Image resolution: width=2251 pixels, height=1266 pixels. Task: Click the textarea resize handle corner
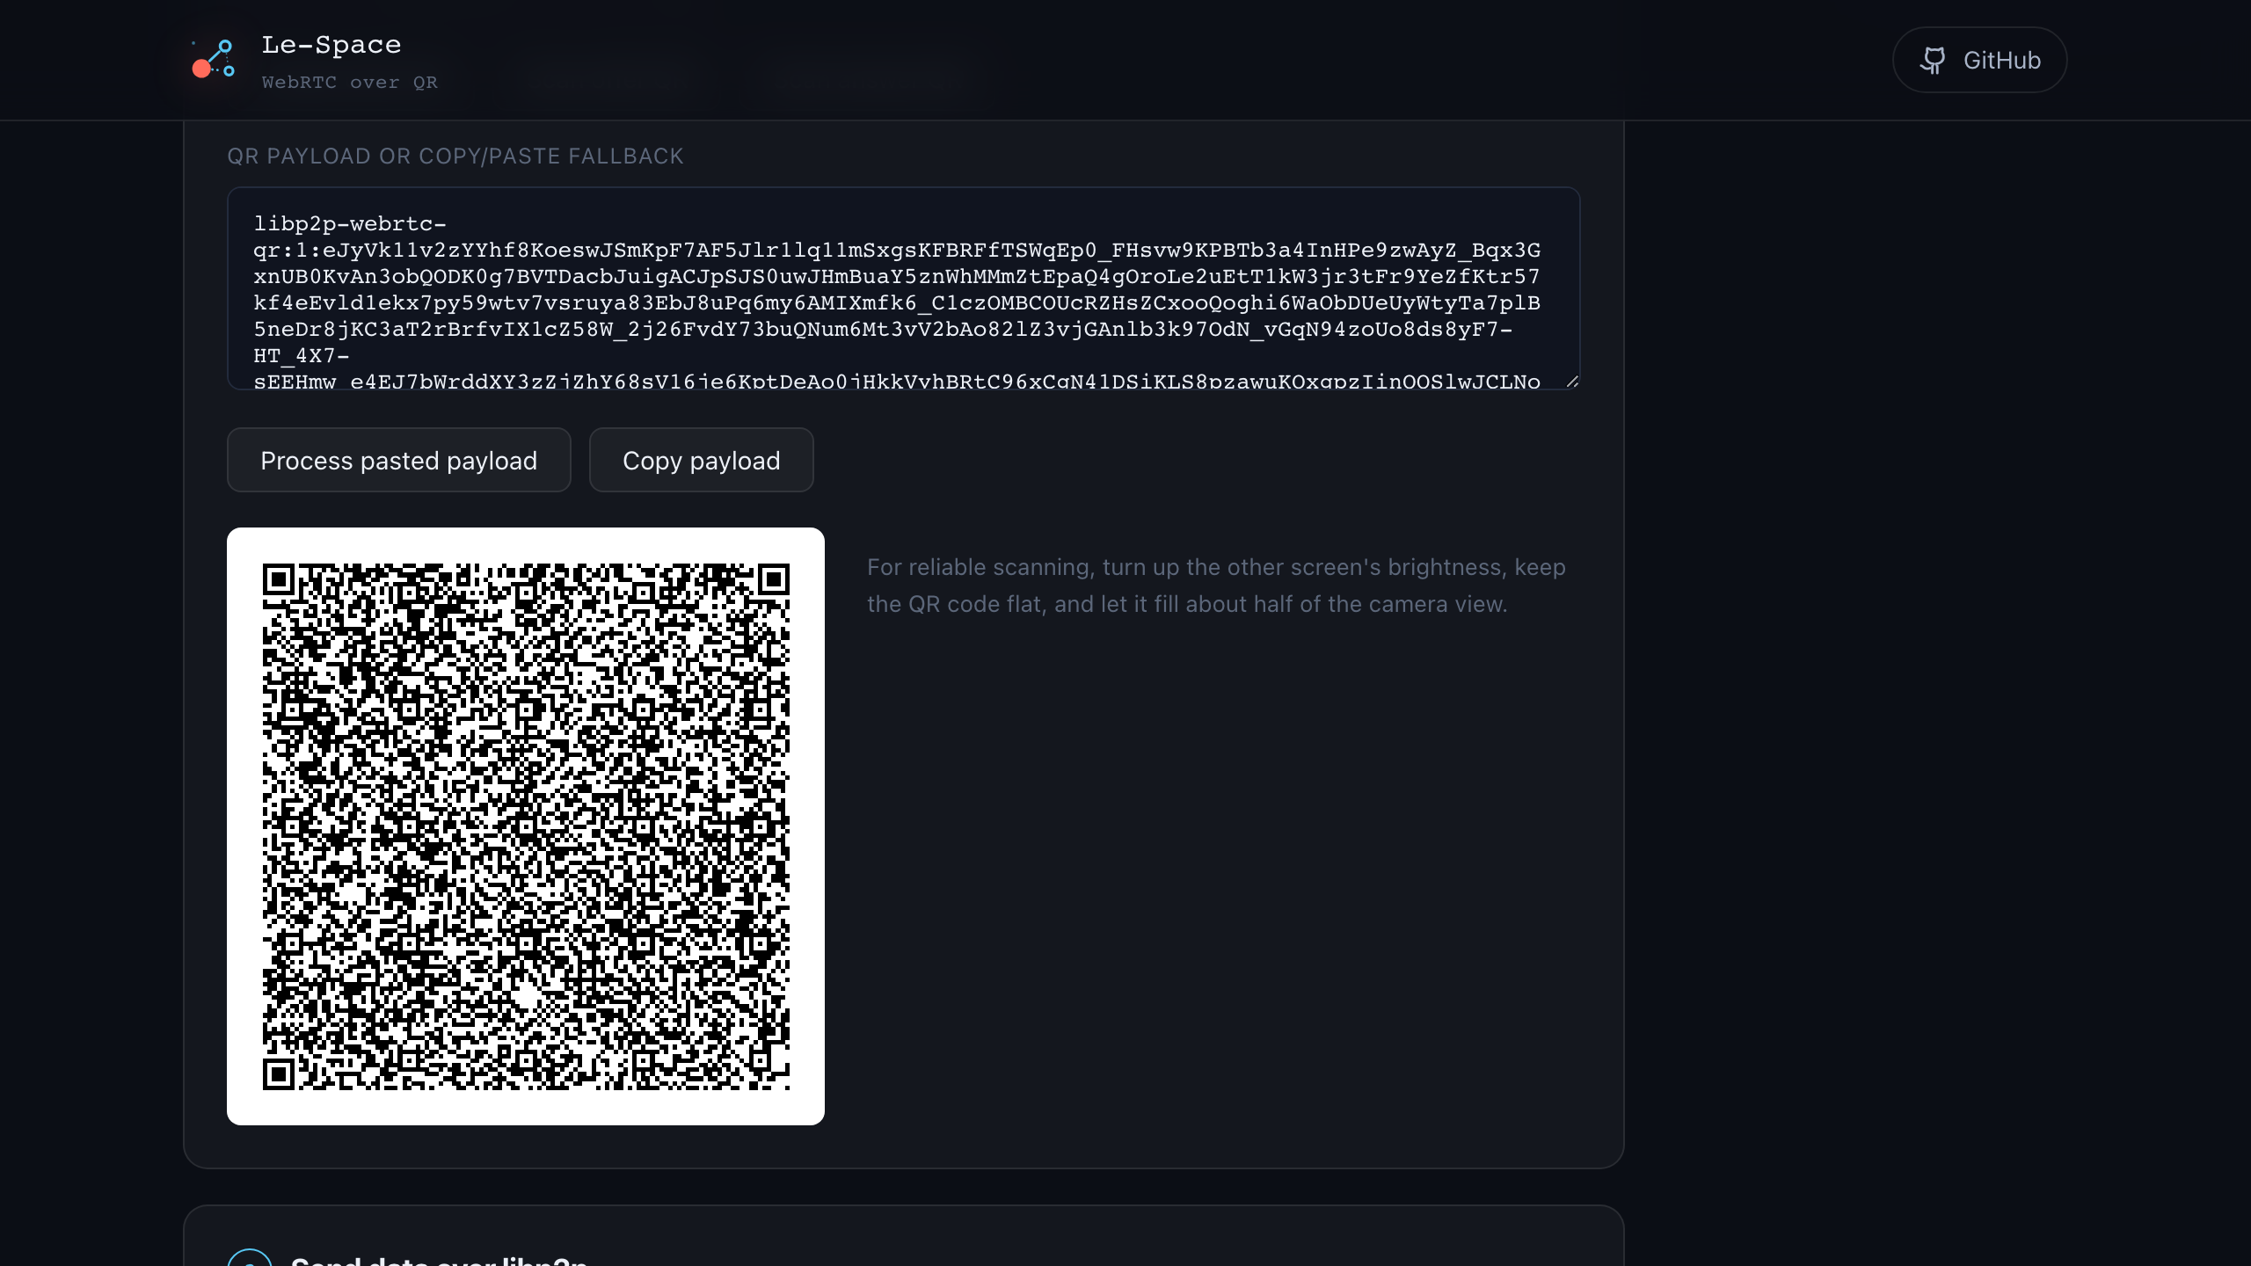1572,382
